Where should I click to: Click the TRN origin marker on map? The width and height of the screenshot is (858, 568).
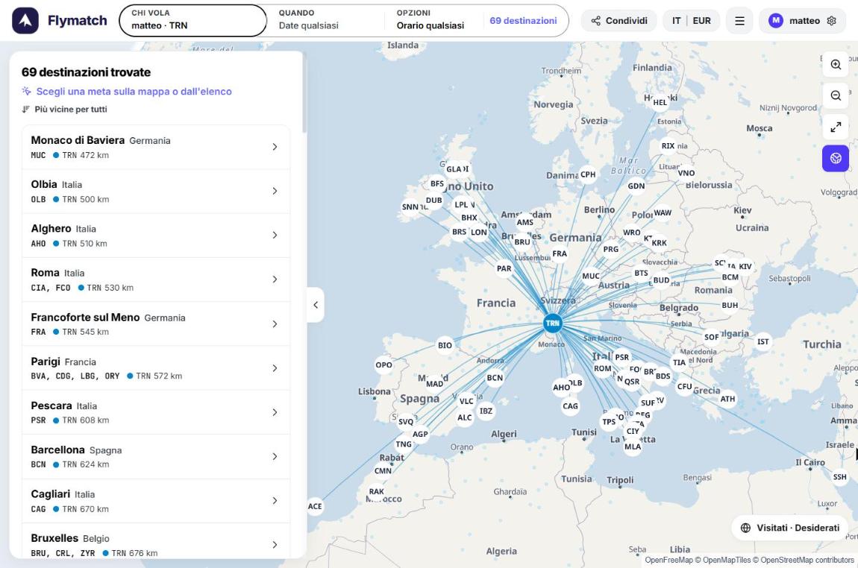(x=553, y=323)
